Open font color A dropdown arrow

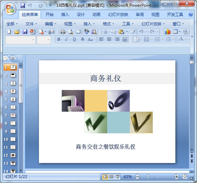[x=186, y=39]
